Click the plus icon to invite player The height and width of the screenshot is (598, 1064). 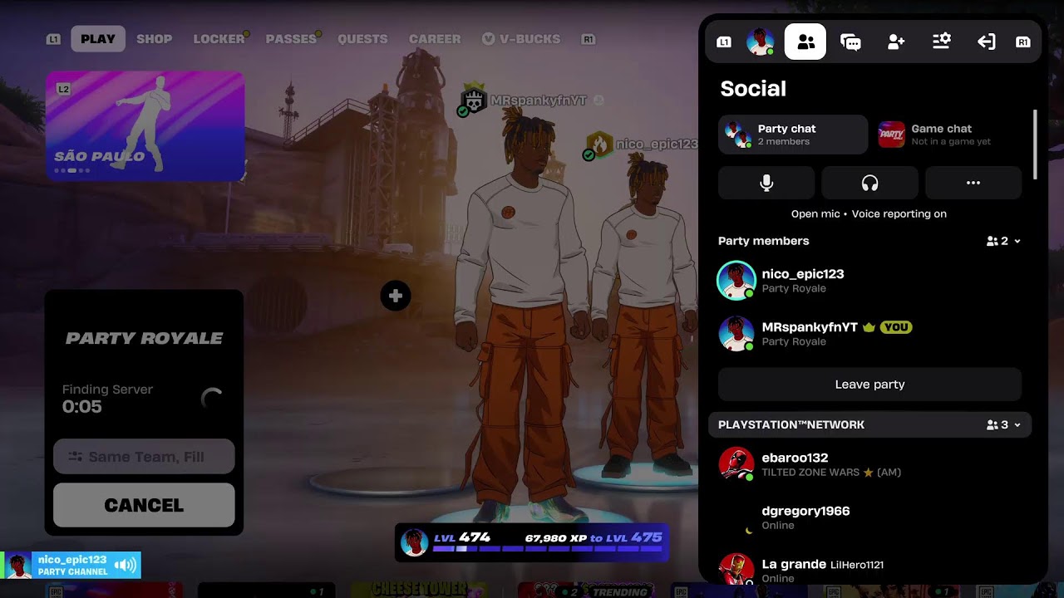pyautogui.click(x=396, y=296)
